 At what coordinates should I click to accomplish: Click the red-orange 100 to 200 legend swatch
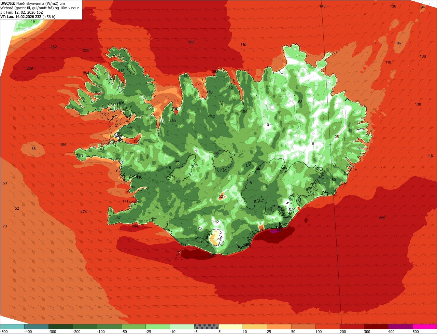coord(327,326)
